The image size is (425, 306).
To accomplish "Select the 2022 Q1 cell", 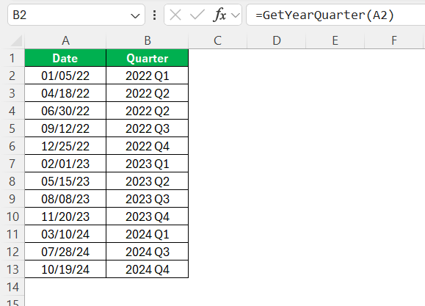I will point(148,76).
